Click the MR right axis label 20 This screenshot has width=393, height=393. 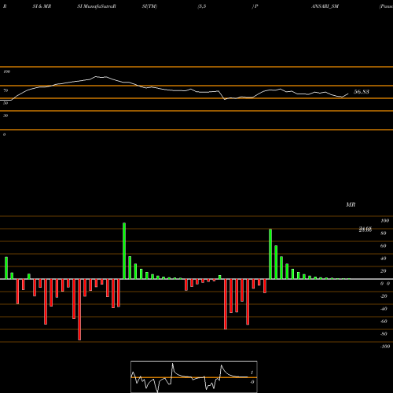click(x=384, y=271)
